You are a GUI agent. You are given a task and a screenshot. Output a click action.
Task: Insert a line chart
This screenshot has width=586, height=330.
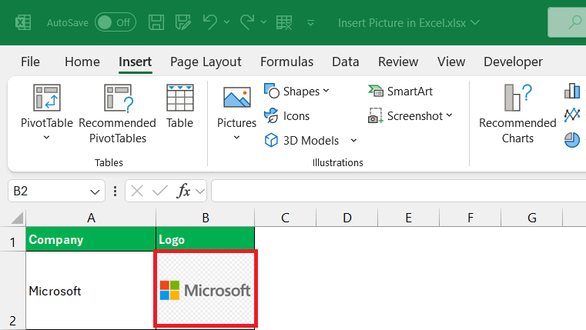(572, 115)
